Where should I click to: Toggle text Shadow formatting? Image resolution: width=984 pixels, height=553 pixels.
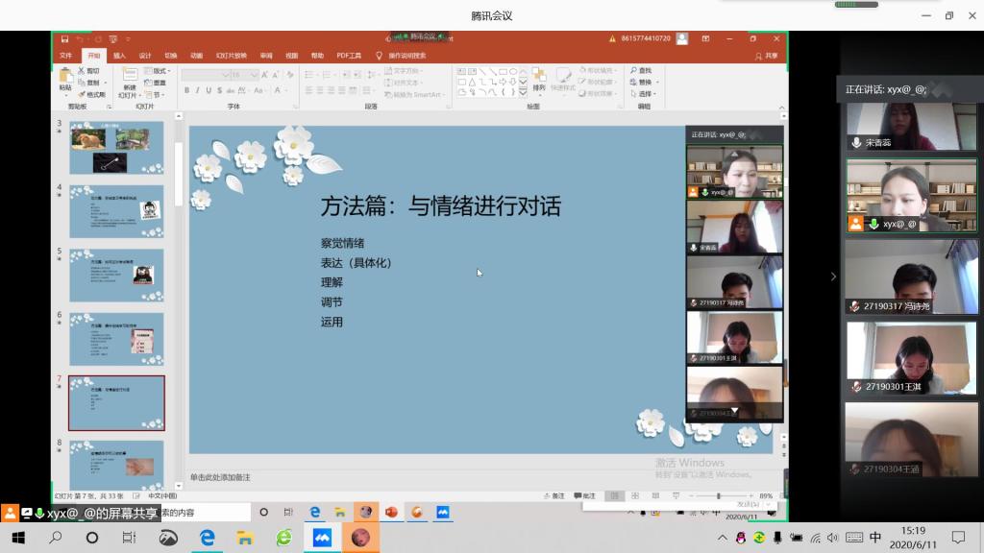click(219, 90)
